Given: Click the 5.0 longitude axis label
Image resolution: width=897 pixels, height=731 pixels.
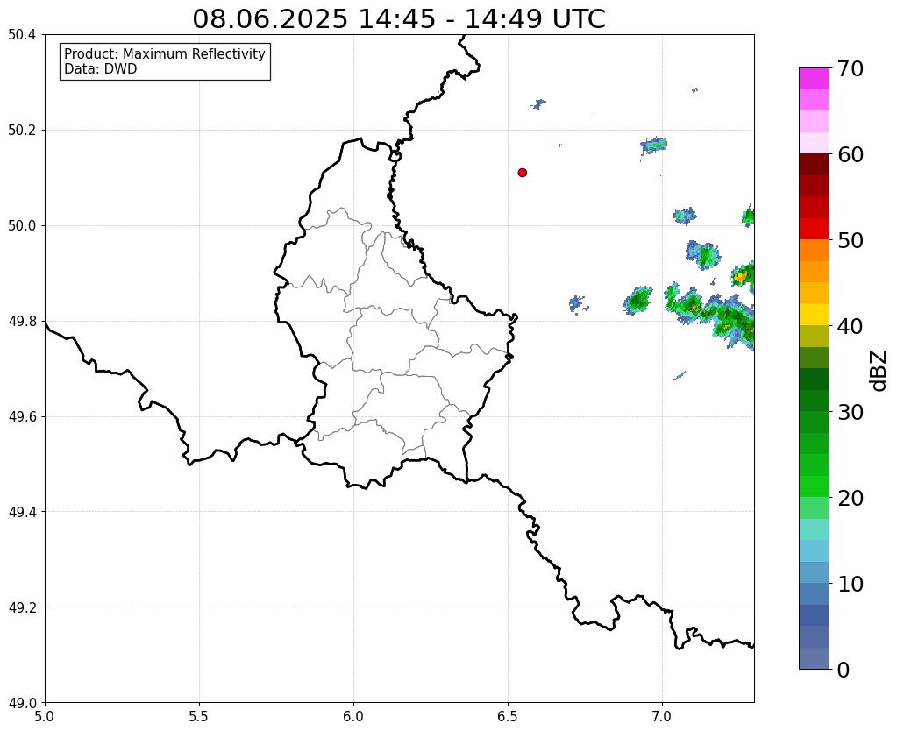Looking at the screenshot, I should (x=45, y=717).
